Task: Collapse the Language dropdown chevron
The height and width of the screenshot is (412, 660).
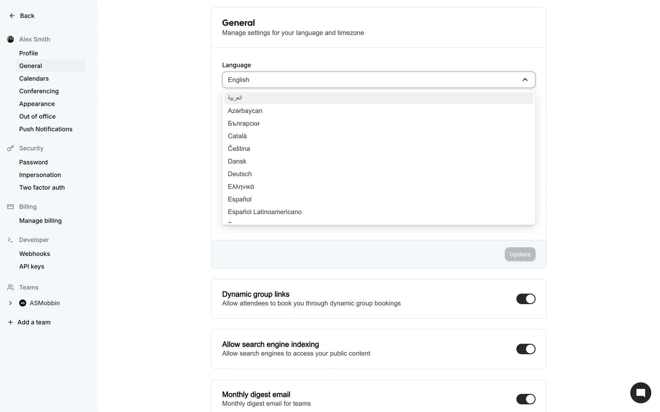Action: click(525, 80)
